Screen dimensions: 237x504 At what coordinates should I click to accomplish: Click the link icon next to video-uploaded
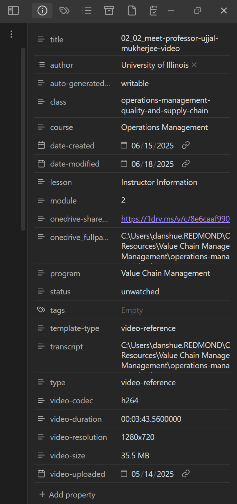click(x=186, y=474)
